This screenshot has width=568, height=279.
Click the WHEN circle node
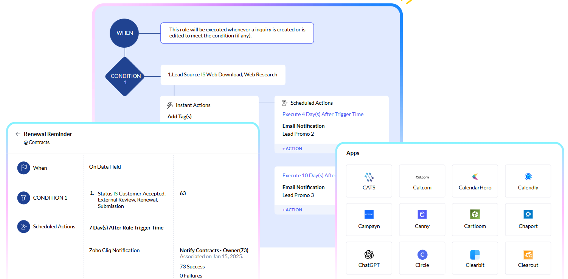[125, 33]
